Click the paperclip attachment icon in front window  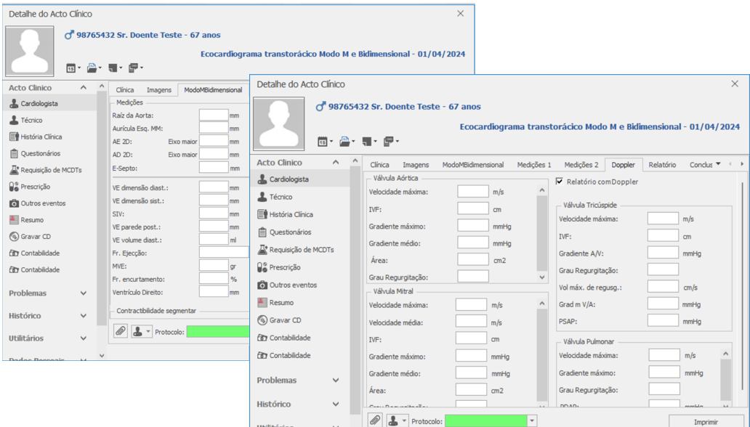pyautogui.click(x=375, y=420)
